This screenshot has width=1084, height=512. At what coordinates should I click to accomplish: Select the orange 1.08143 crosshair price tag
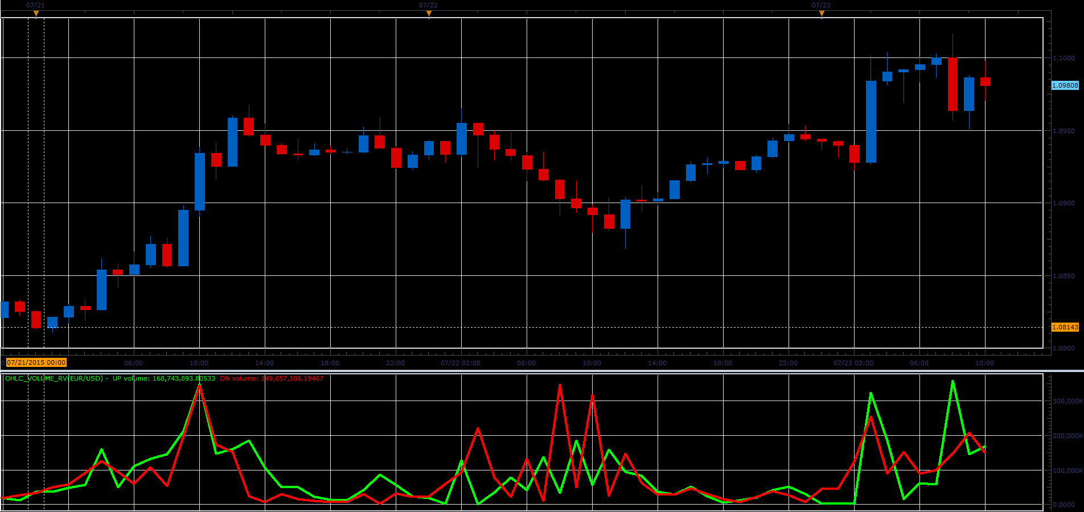click(1065, 327)
